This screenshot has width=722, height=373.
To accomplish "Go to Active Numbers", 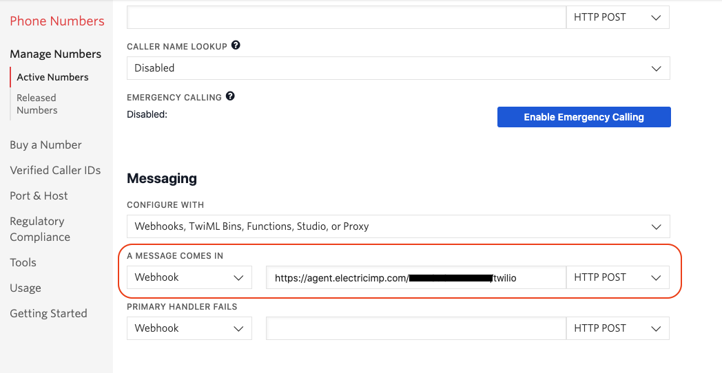I will pos(52,77).
